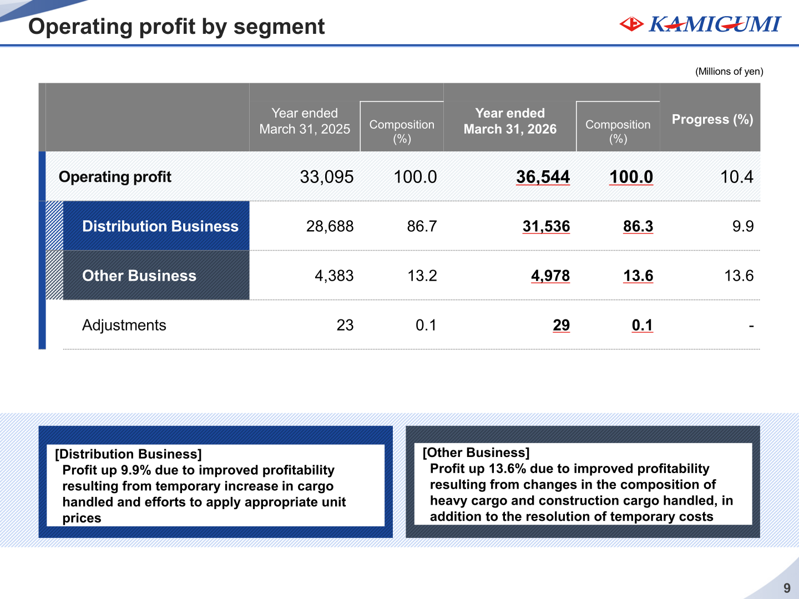Viewport: 799px width, 599px height.
Task: Click the '[Other Business]' note heading
Action: [476, 453]
